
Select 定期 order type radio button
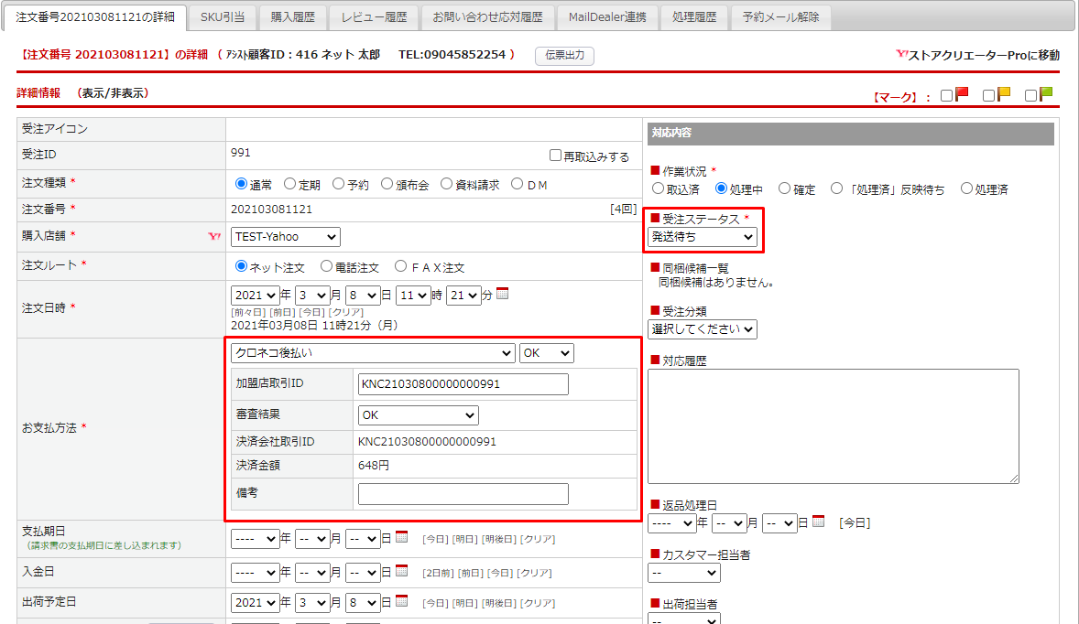click(290, 184)
